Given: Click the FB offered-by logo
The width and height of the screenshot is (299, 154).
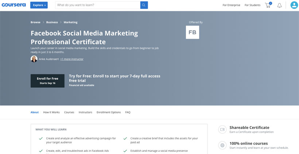Looking at the screenshot, I should [192, 32].
